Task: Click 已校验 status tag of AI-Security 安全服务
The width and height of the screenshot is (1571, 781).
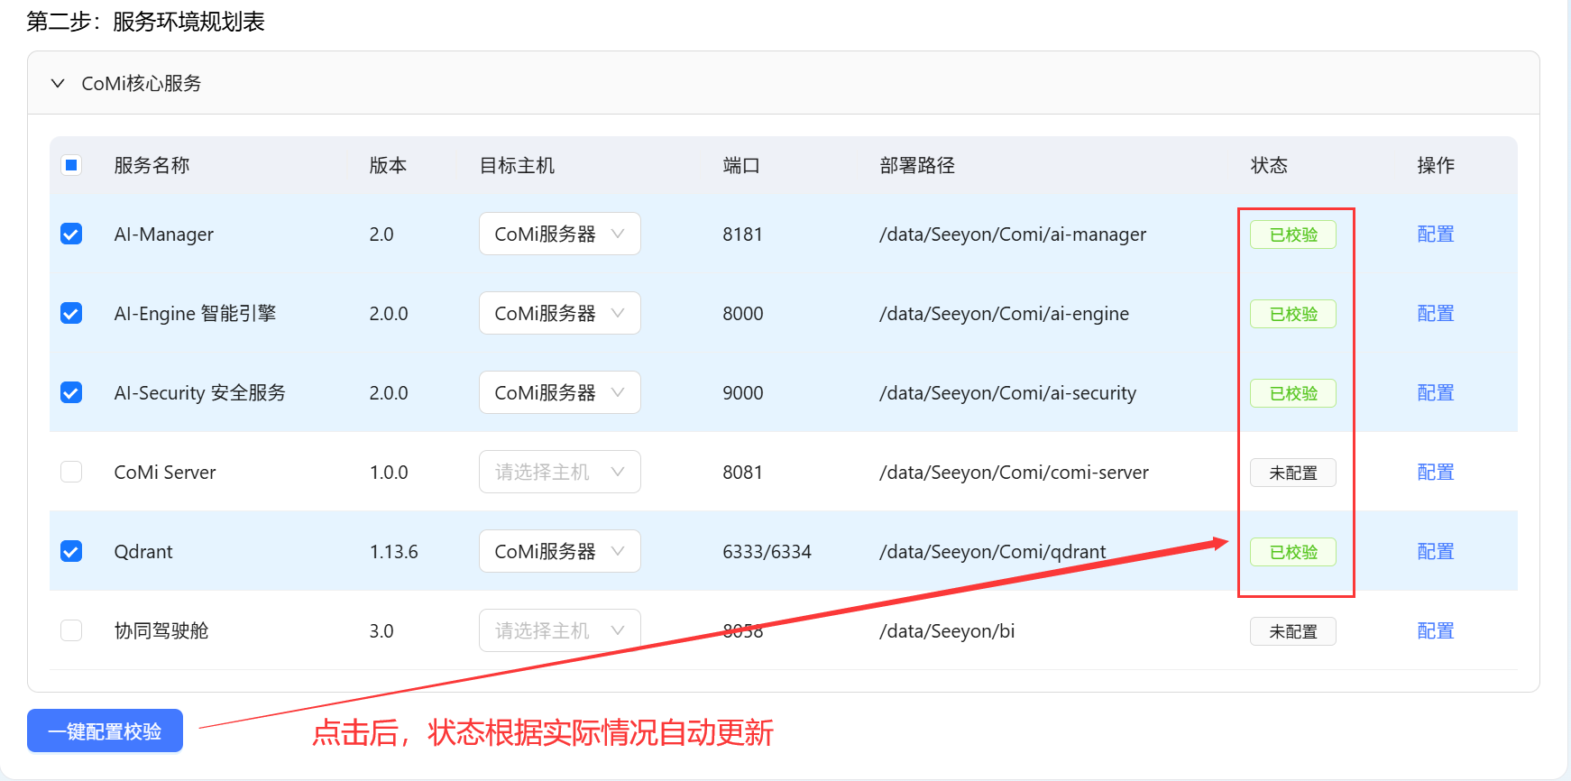Action: tap(1293, 393)
